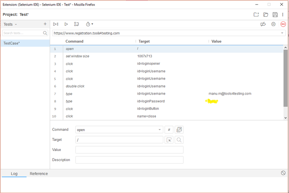
Task: Click scrollbar up arrow in command list
Action: (285, 48)
